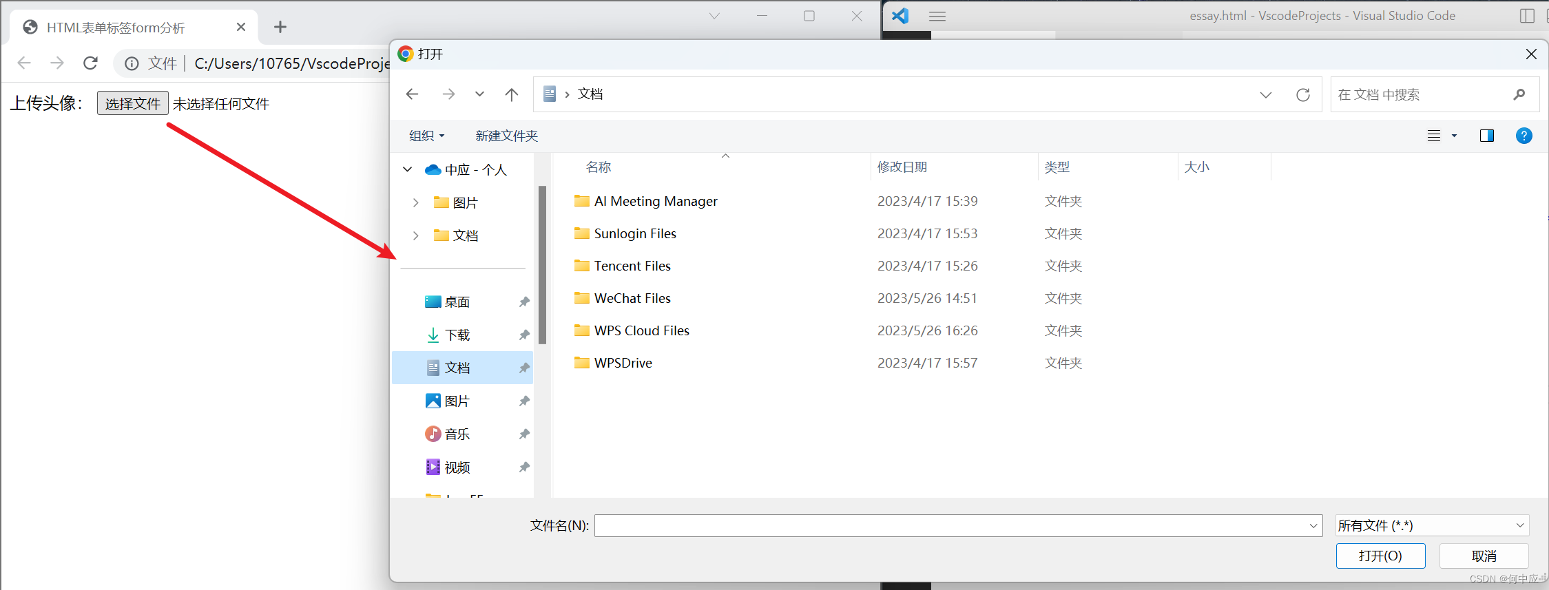Collapse the 中应 - 个人 OneDrive node

pos(408,169)
